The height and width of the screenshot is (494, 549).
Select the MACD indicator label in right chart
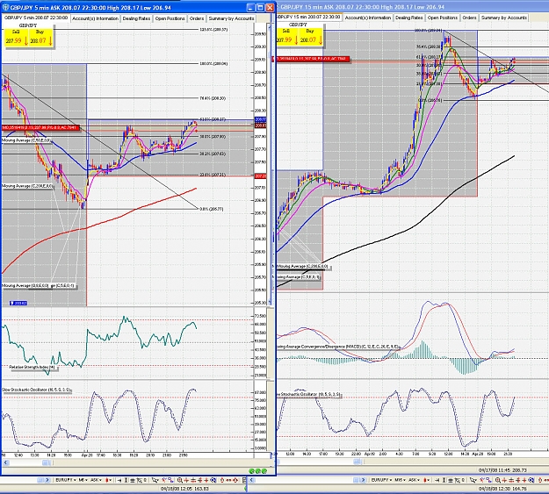[337, 347]
